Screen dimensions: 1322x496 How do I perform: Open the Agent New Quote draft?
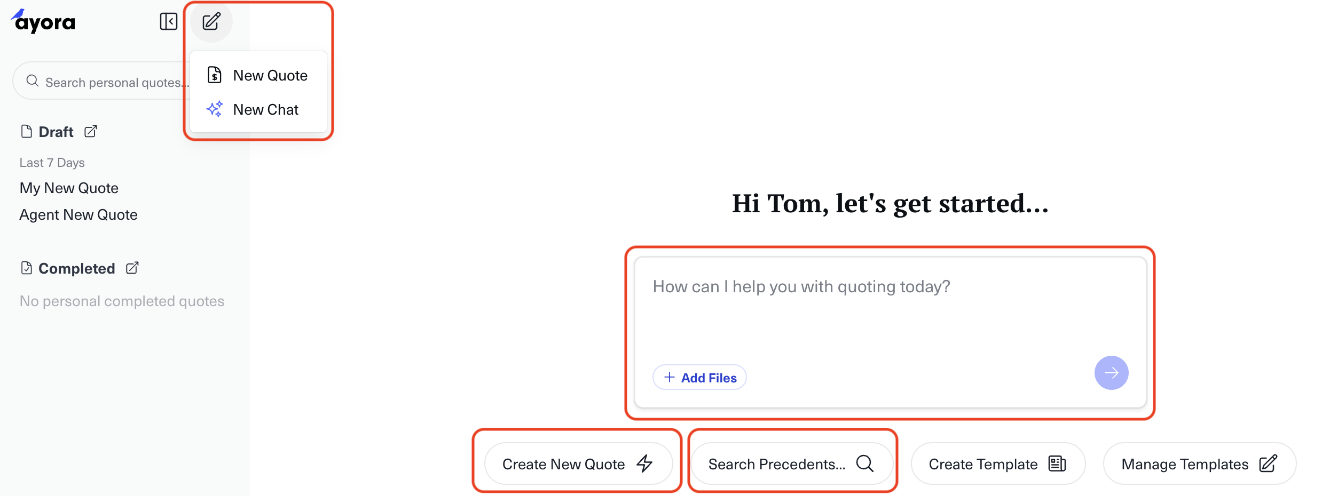pyautogui.click(x=78, y=215)
